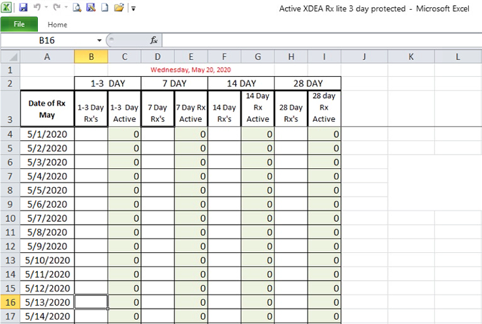Image resolution: width=482 pixels, height=324 pixels.
Task: Click the empty 7 Day Rx's cell for 5/3/2020
Action: 157,162
